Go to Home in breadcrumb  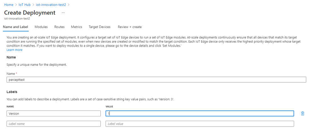tap(8, 5)
